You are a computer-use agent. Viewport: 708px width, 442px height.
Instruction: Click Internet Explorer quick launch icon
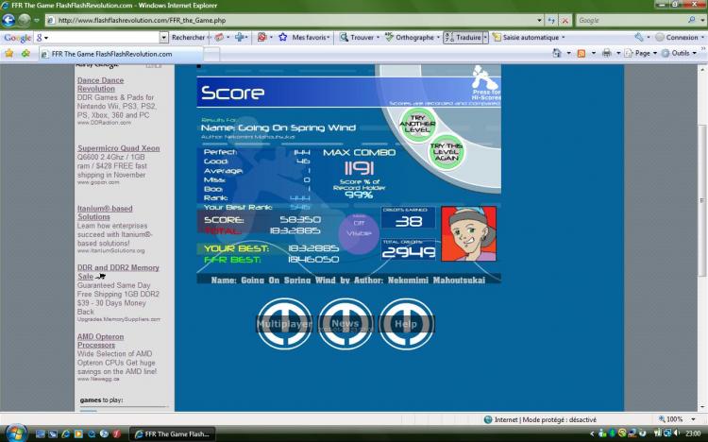point(65,433)
